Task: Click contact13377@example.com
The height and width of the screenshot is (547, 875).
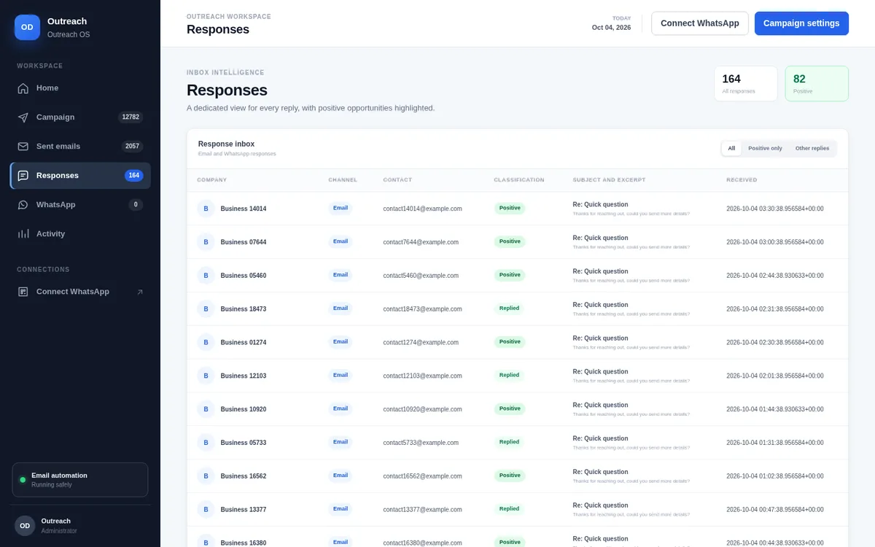Action: tap(422, 510)
